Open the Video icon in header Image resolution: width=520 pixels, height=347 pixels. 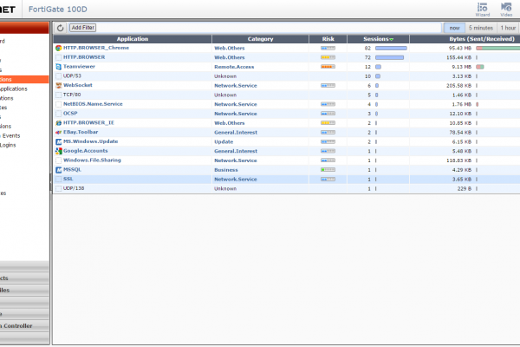(x=506, y=10)
